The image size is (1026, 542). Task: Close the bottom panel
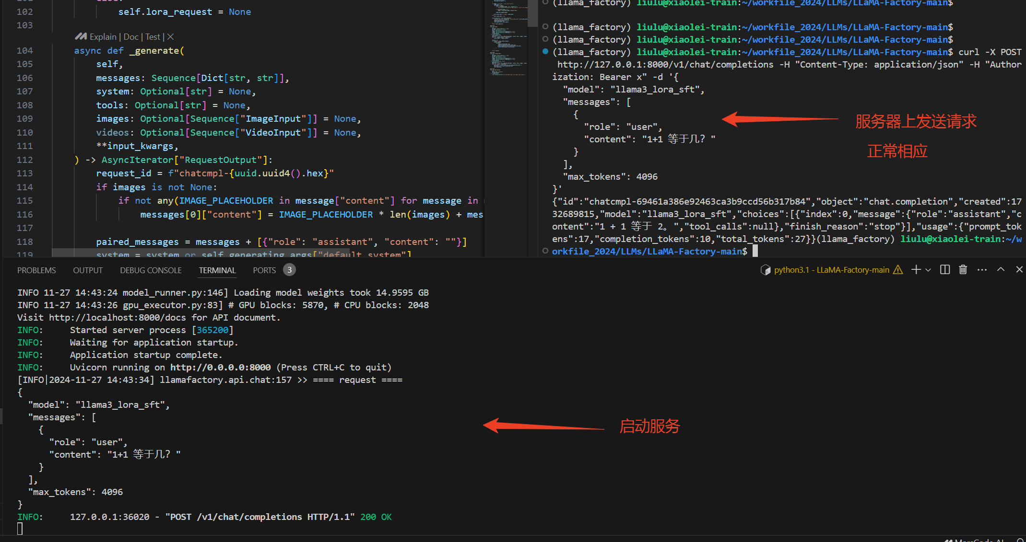(x=1019, y=270)
